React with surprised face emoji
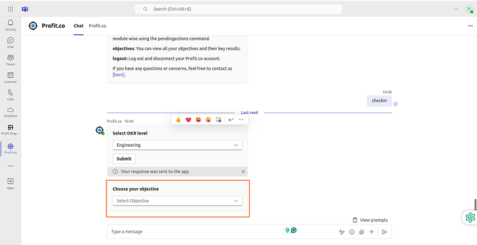 tap(208, 120)
